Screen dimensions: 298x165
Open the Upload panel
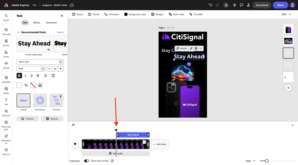pos(6,65)
